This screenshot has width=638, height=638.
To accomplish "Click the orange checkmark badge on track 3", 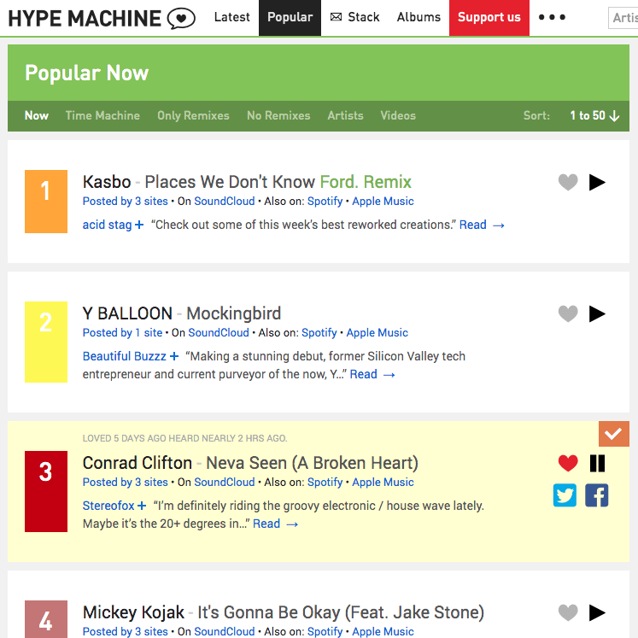I will pos(613,434).
